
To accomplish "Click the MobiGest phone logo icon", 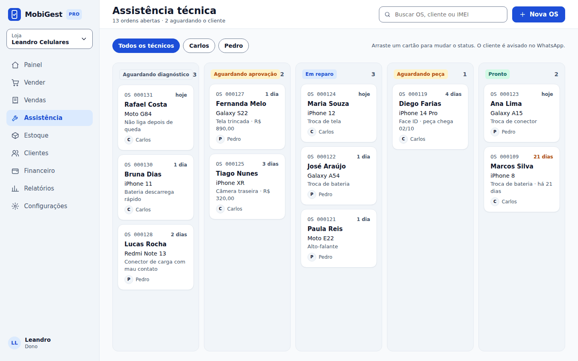I will [14, 14].
